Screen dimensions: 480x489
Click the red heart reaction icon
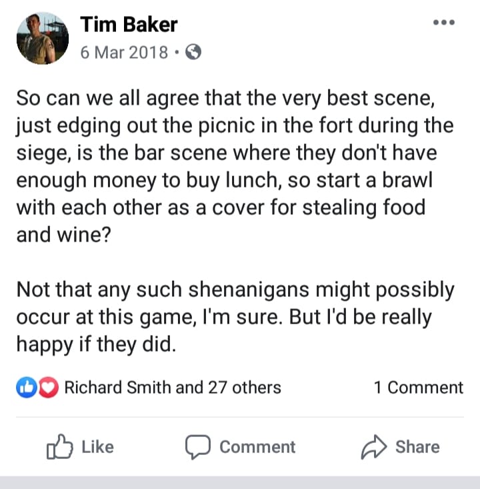click(x=47, y=388)
